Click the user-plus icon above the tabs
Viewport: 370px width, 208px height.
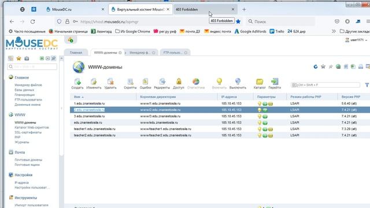71,40
